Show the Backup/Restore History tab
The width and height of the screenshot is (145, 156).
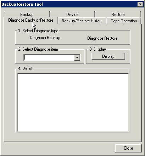pyautogui.click(x=82, y=21)
